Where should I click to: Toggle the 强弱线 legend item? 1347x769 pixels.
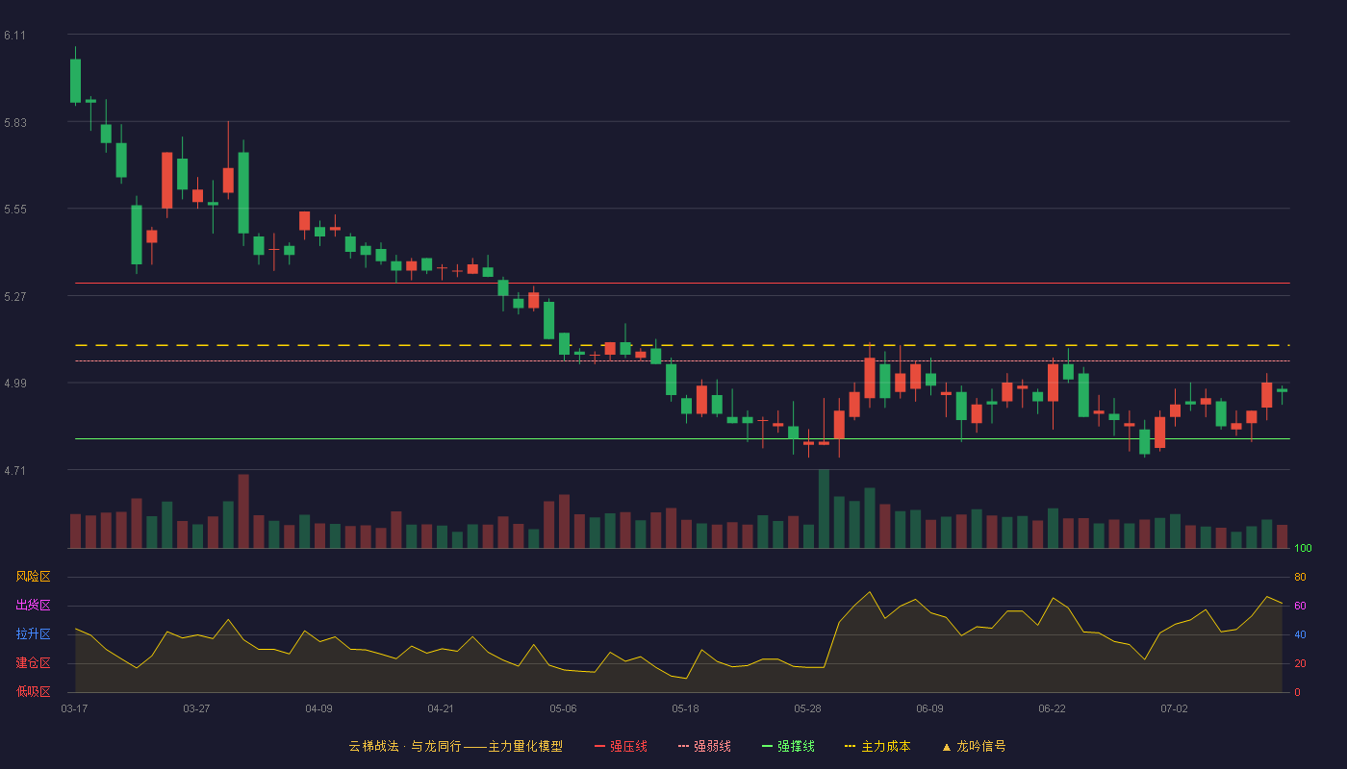[x=704, y=746]
